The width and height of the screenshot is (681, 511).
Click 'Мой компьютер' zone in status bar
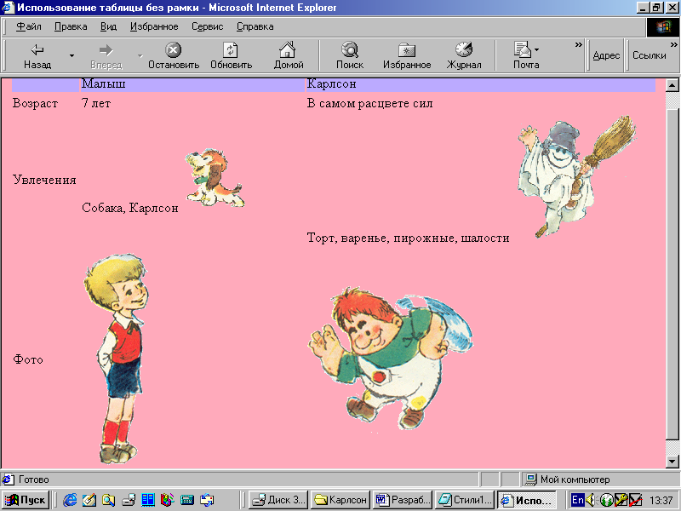[575, 479]
